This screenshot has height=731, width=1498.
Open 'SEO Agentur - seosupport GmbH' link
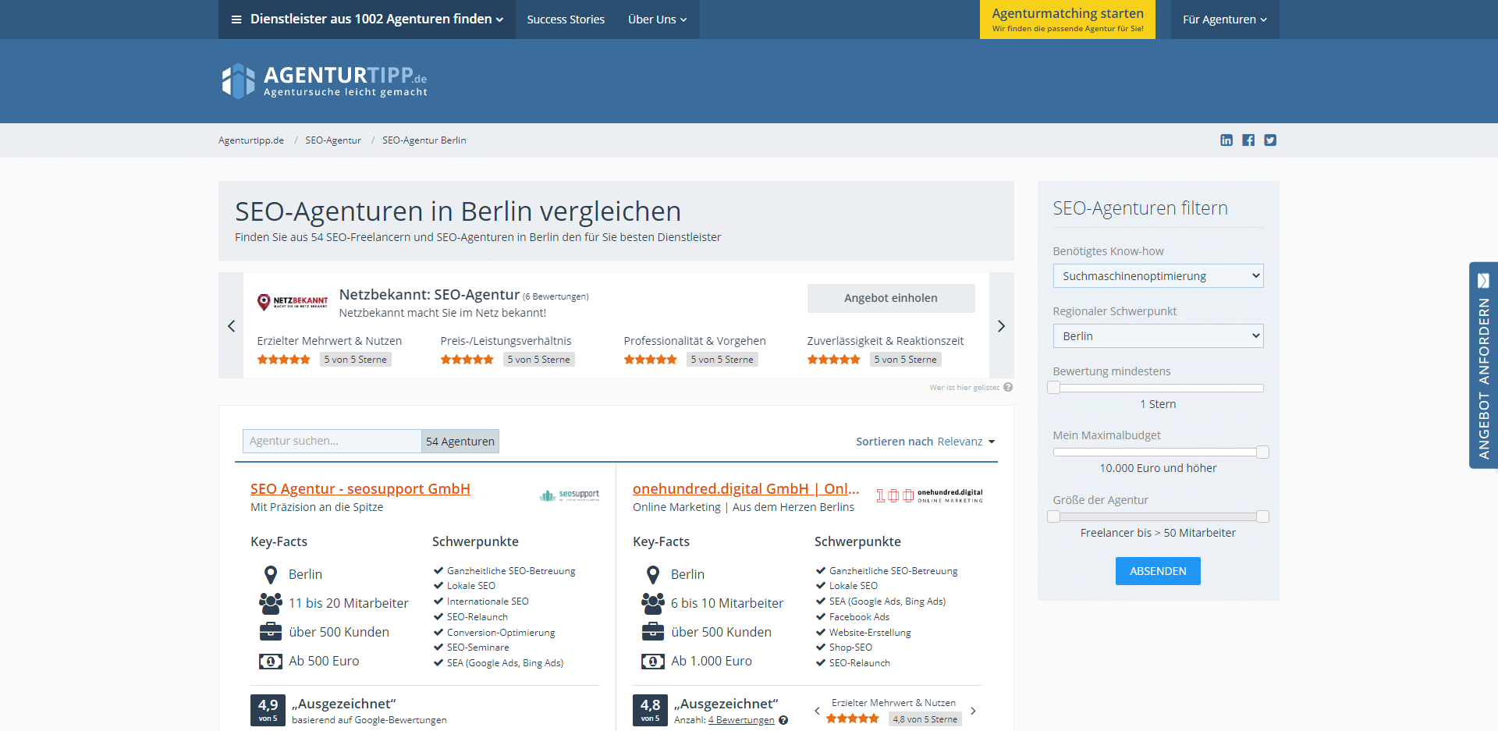(x=360, y=489)
